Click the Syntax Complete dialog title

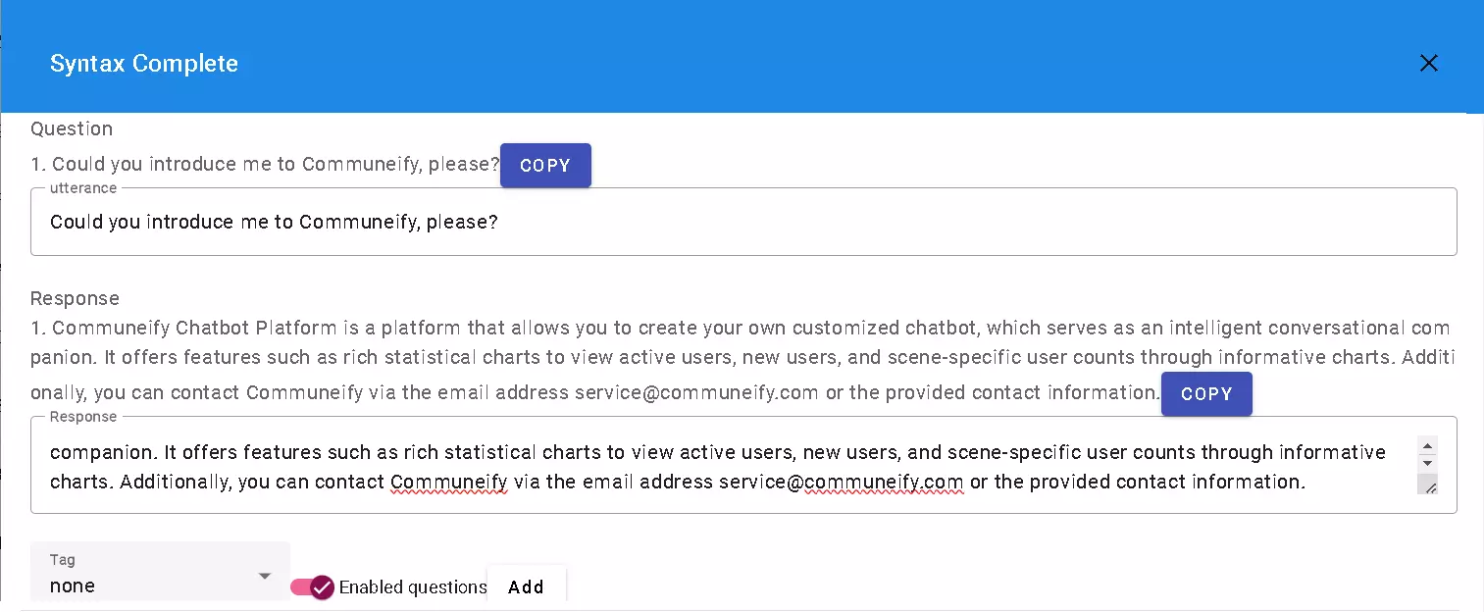[x=144, y=64]
